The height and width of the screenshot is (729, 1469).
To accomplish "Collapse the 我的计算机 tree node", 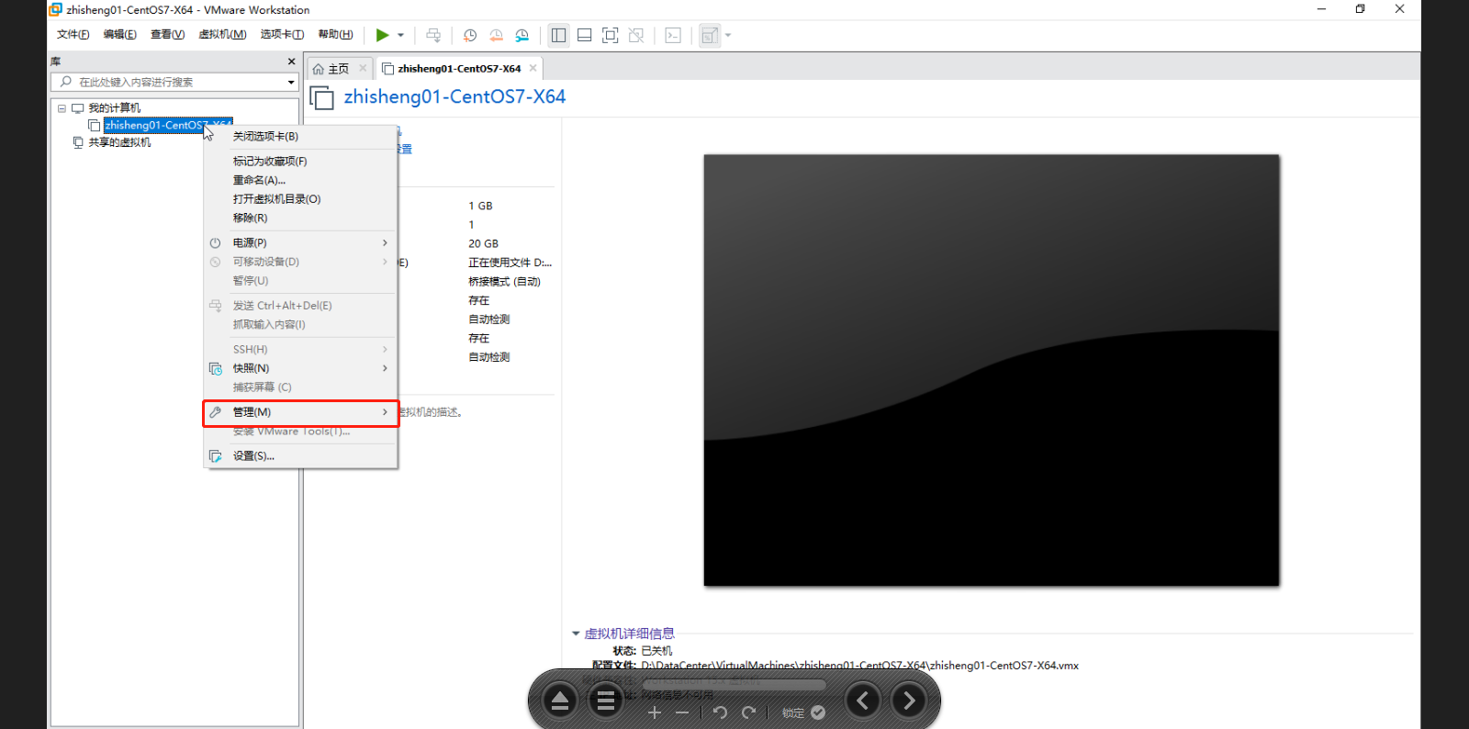I will click(x=62, y=108).
